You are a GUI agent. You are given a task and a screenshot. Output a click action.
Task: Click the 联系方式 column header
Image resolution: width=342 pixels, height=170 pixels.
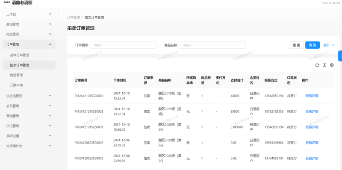tap(271, 80)
